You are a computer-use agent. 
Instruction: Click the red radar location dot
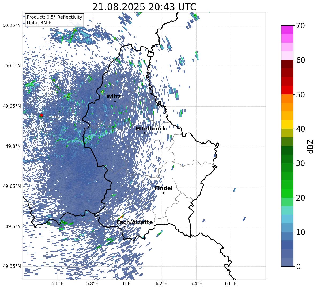(x=41, y=115)
